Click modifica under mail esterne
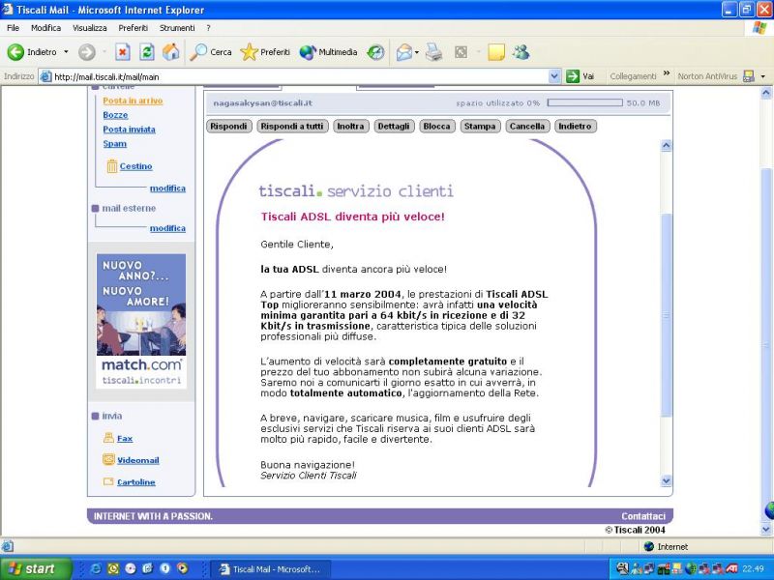 tap(167, 228)
